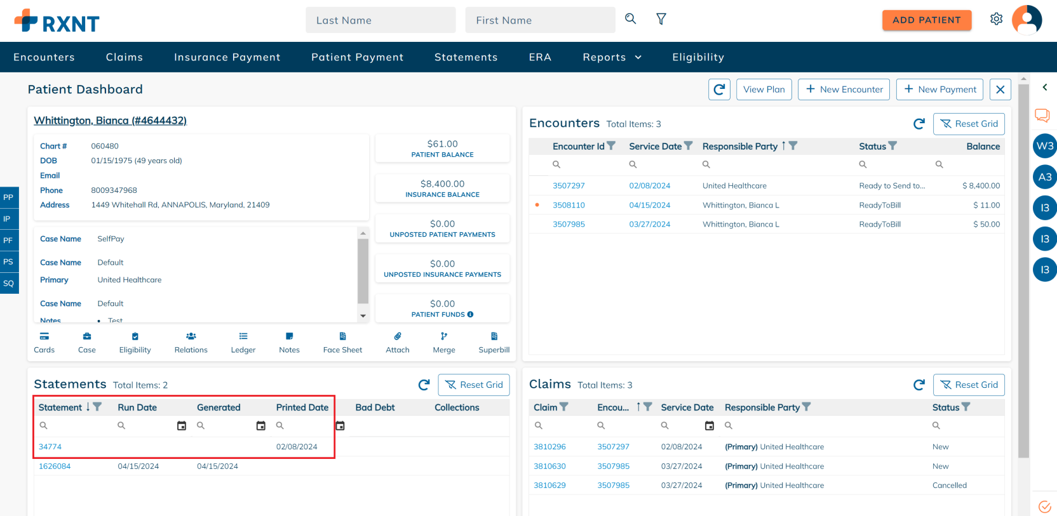Open the chat messages side icon
This screenshot has width=1057, height=516.
point(1042,115)
